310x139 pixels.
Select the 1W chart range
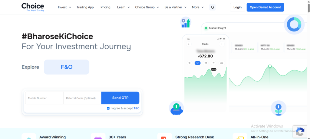pos(197,63)
